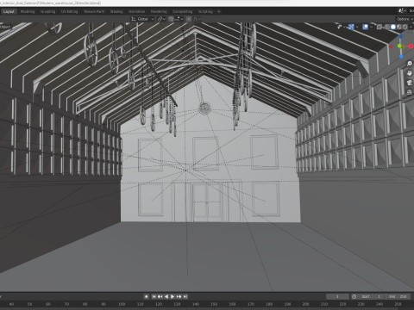Open the Texture Paint workspace tab
The height and width of the screenshot is (310, 414).
pyautogui.click(x=94, y=11)
